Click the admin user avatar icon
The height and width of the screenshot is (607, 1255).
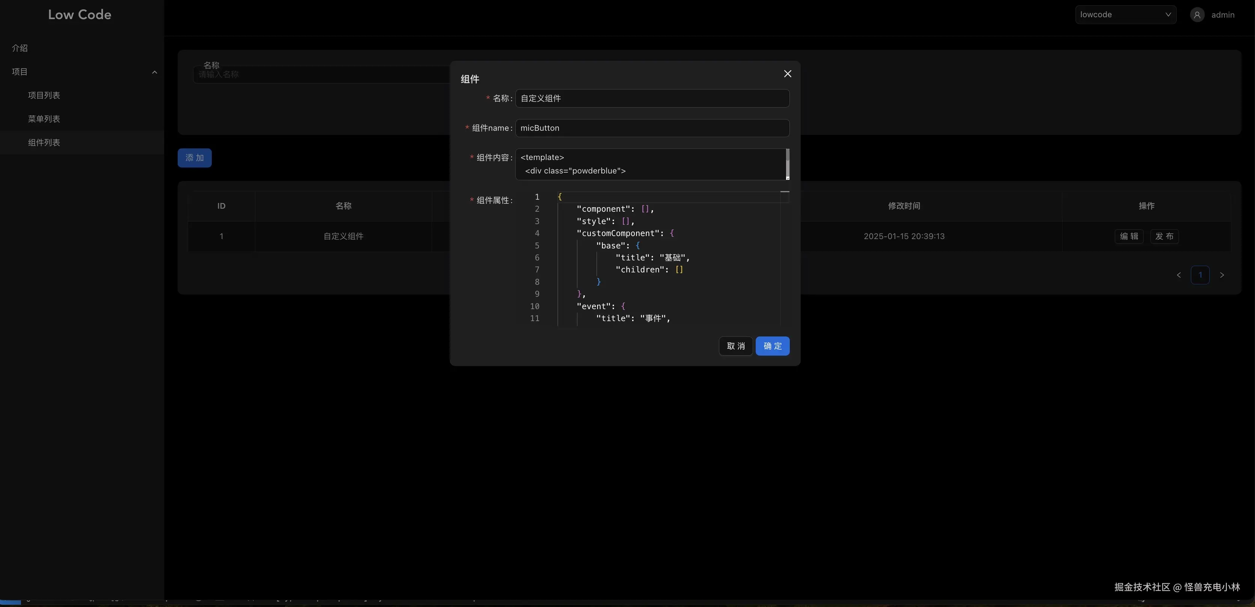[1197, 15]
